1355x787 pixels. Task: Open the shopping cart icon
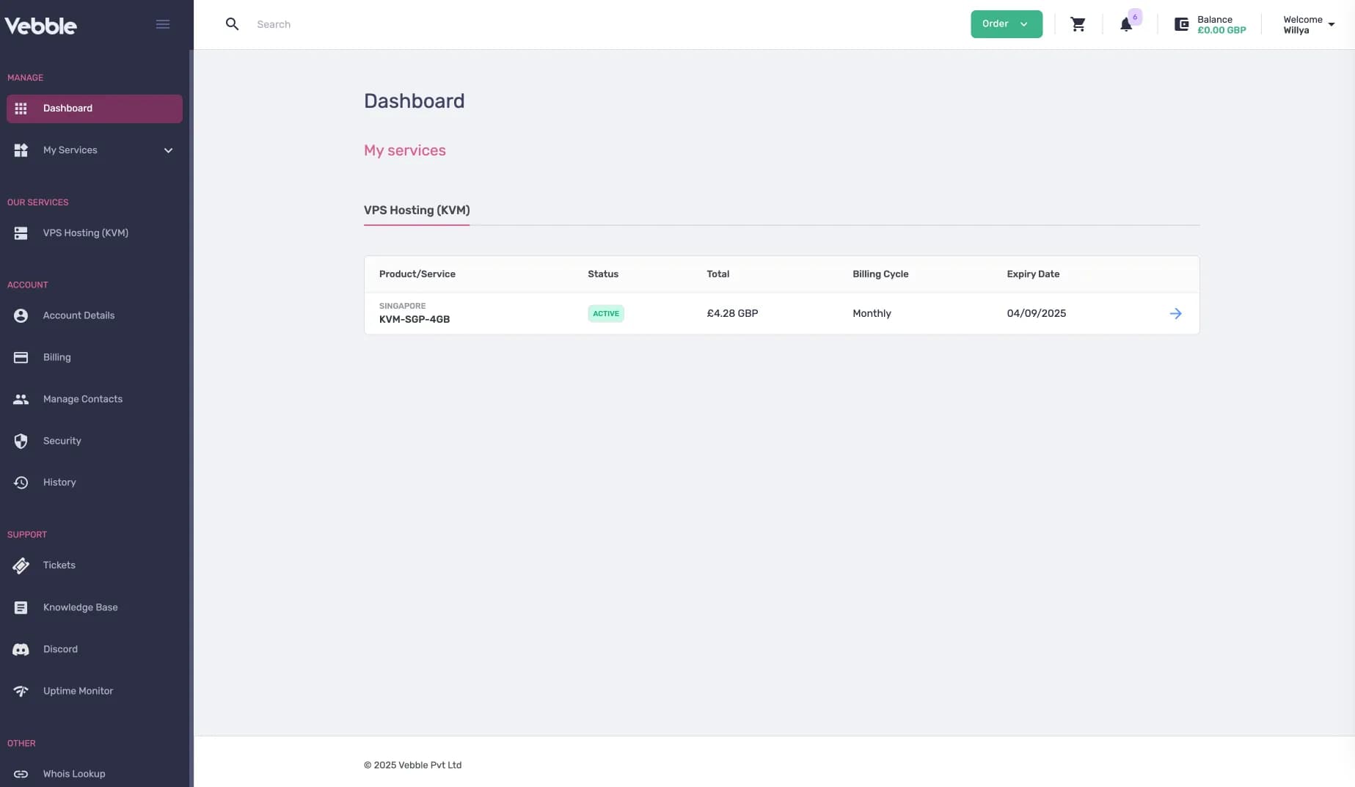coord(1078,24)
